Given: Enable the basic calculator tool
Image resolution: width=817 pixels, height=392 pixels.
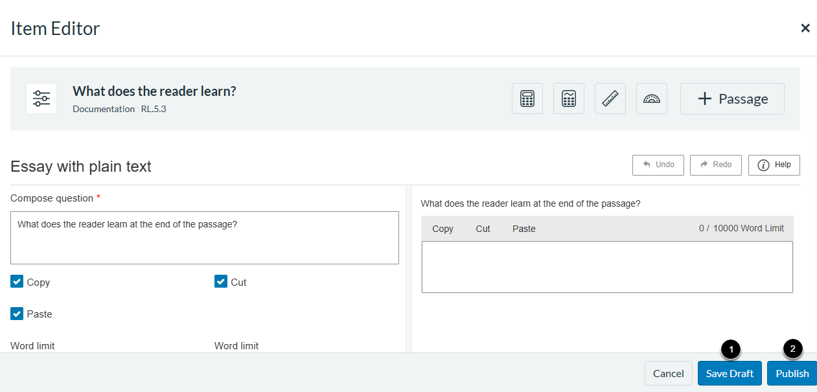Looking at the screenshot, I should click(x=527, y=98).
